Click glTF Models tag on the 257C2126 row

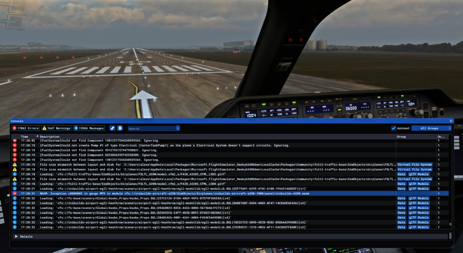[419, 198]
